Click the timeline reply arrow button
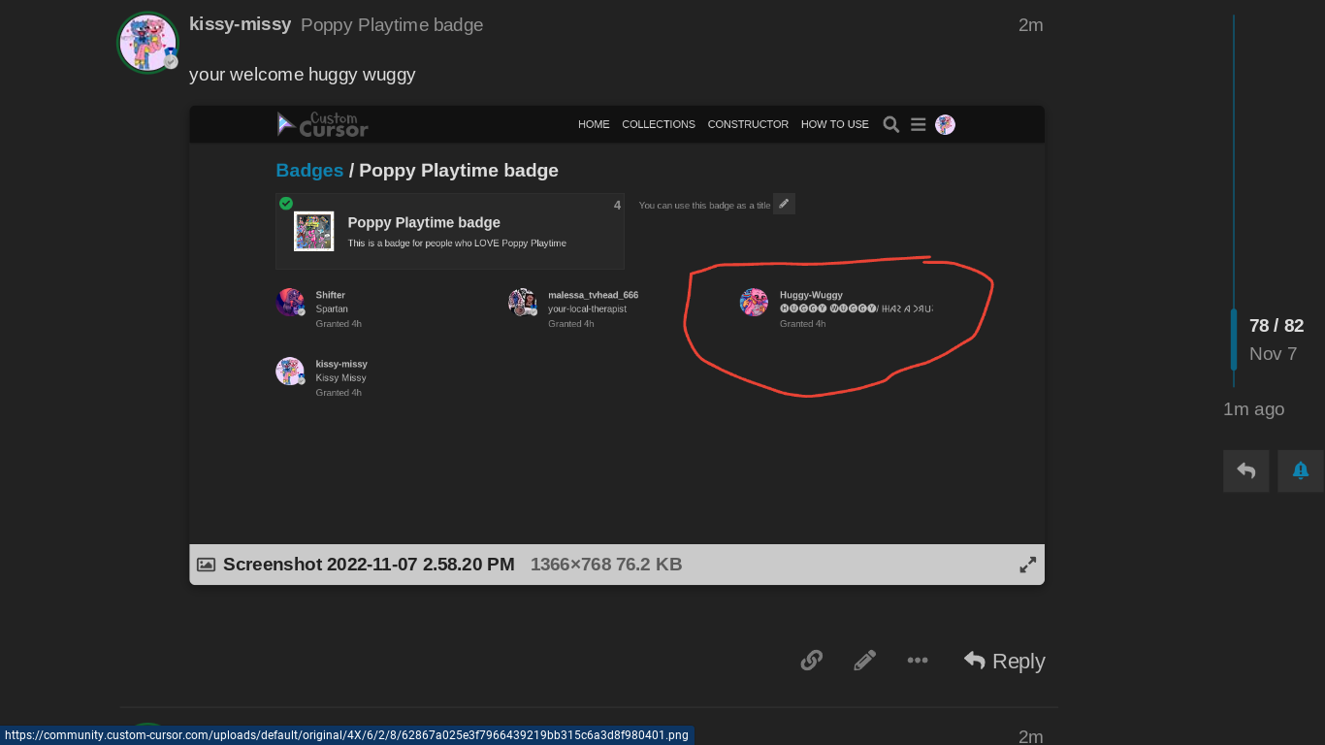Screen dimensions: 1325x745 [1246, 471]
